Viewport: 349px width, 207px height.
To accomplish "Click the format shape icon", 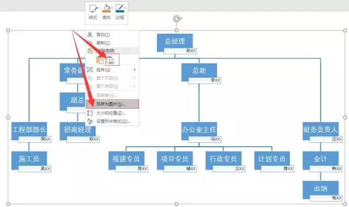I will point(90,121).
